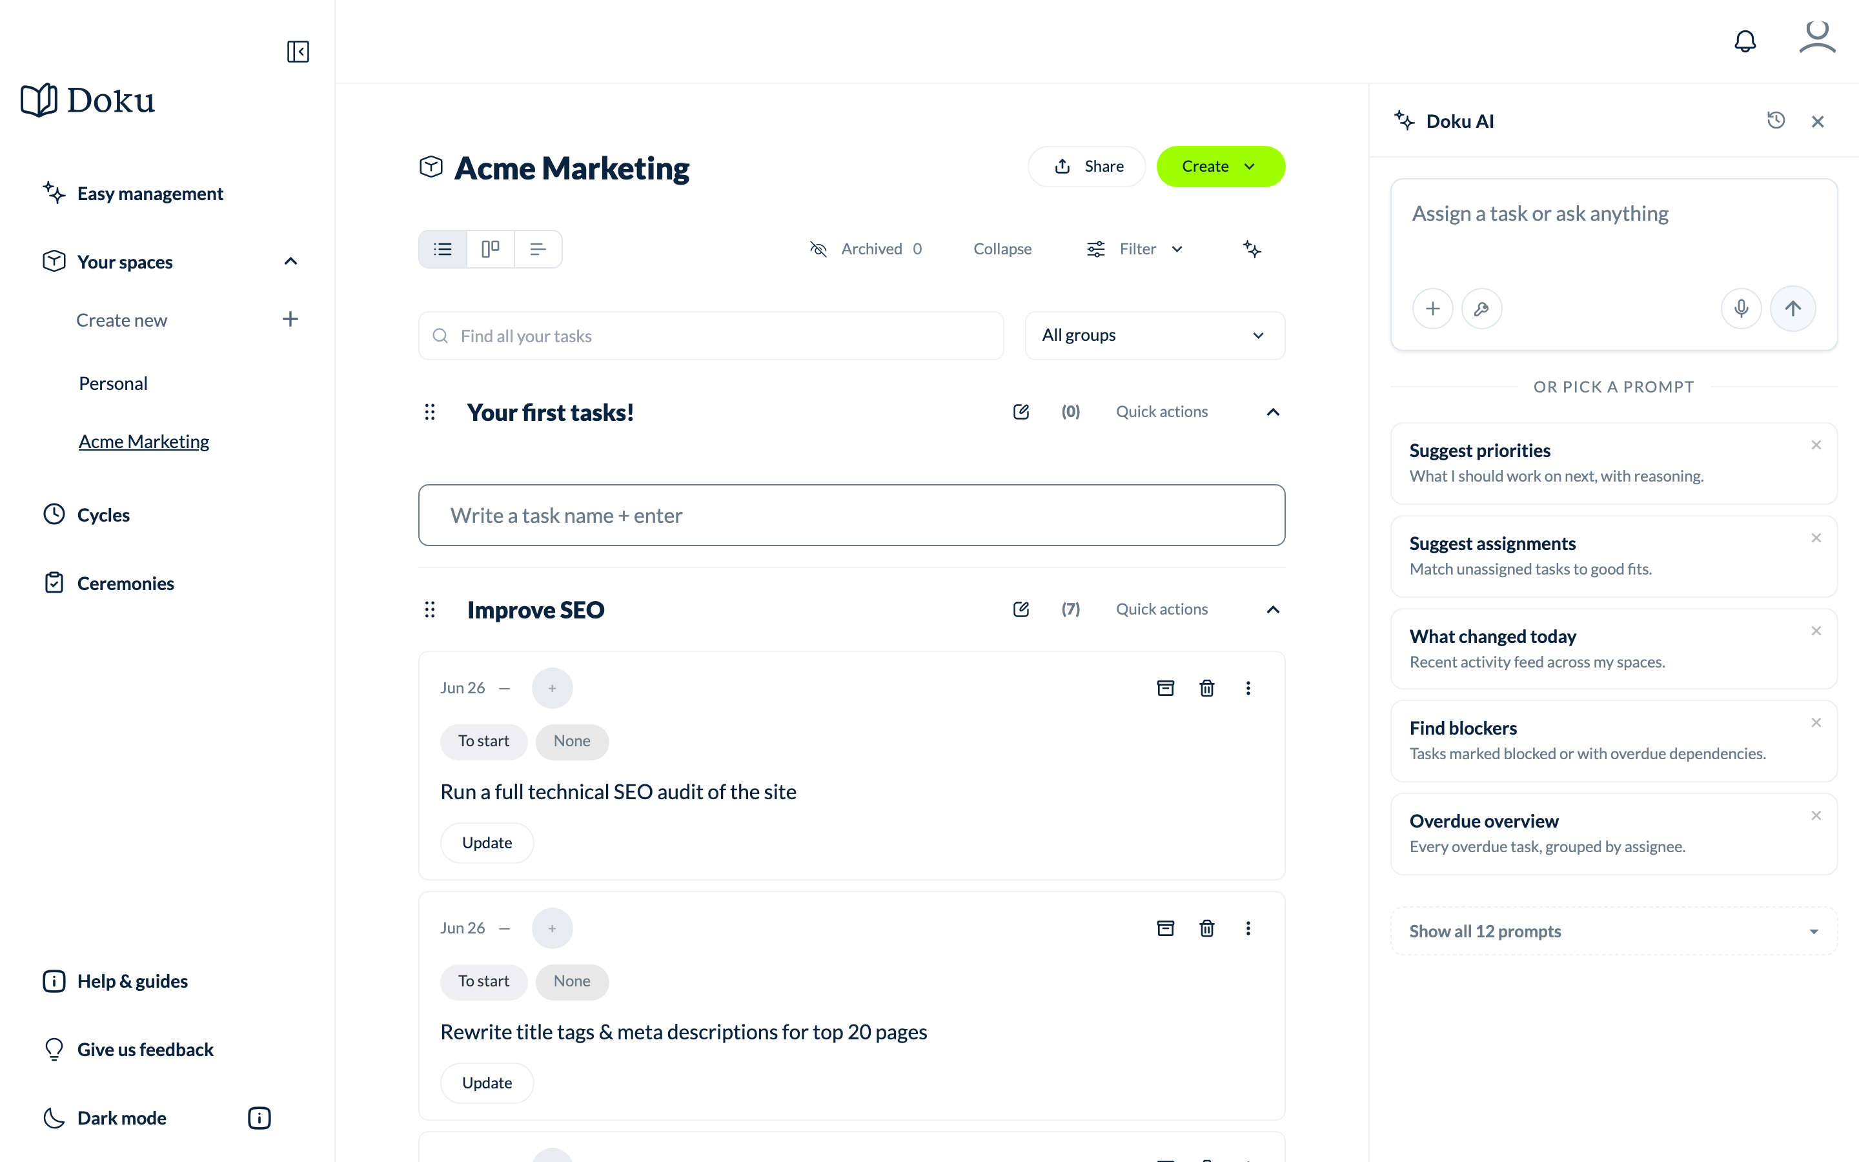Screen dimensions: 1859x1162
Task: Open more options for SEO audit task
Action: pos(1248,688)
